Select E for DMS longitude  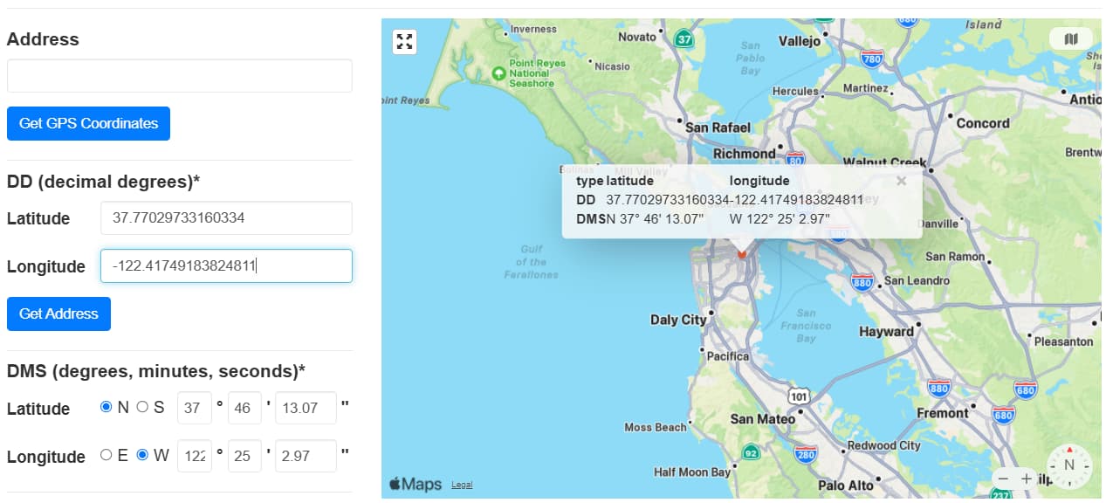click(106, 455)
